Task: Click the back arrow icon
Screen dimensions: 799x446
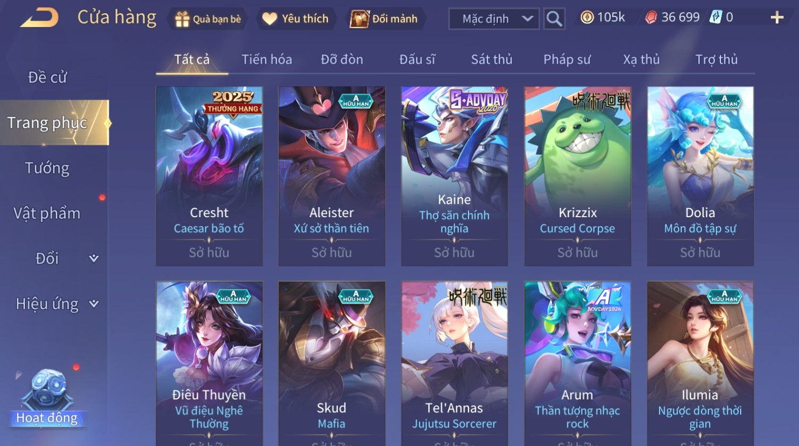Action: [39, 18]
